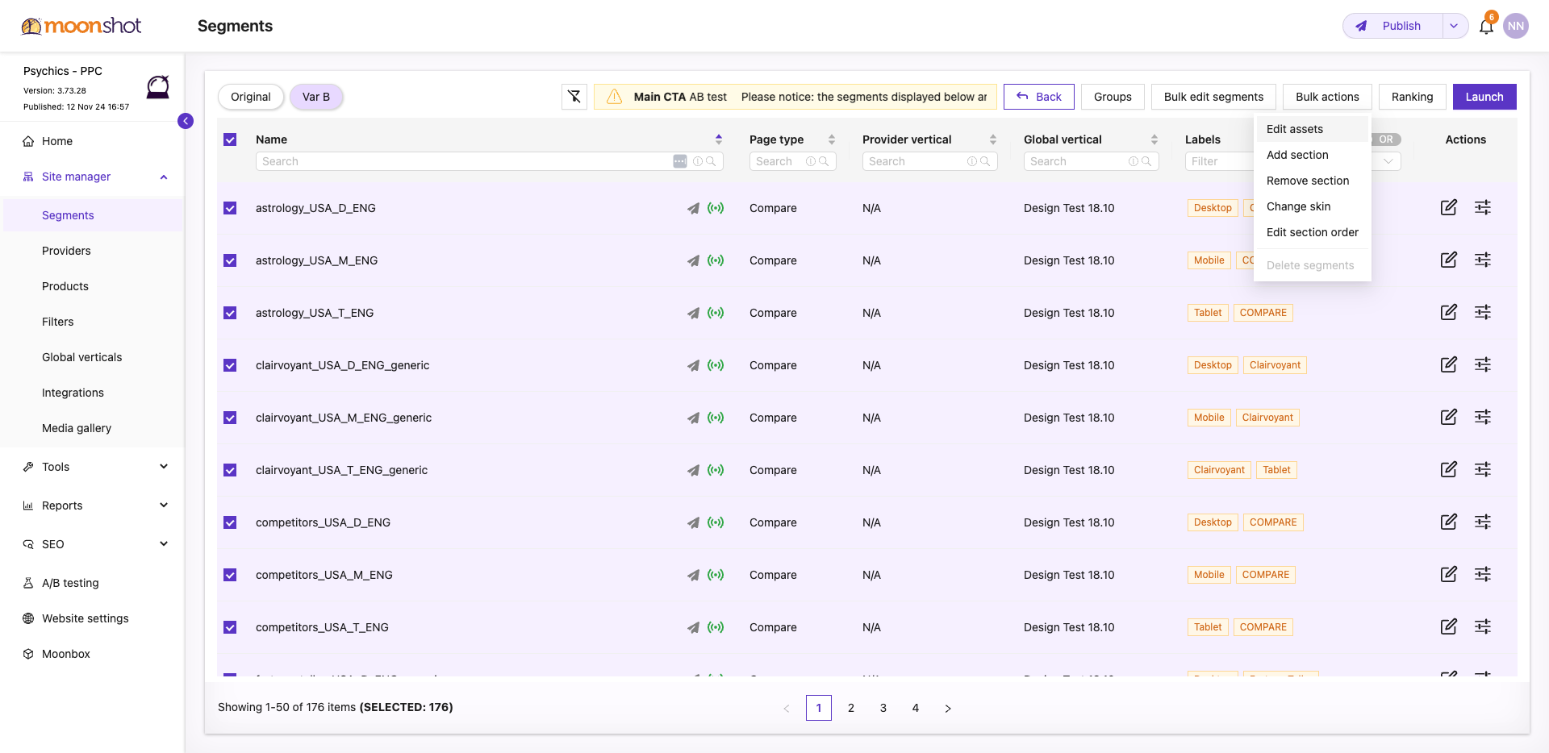Click live broadcast icon for competitors_USA_D_ENG
Image resolution: width=1549 pixels, height=753 pixels.
(x=716, y=522)
